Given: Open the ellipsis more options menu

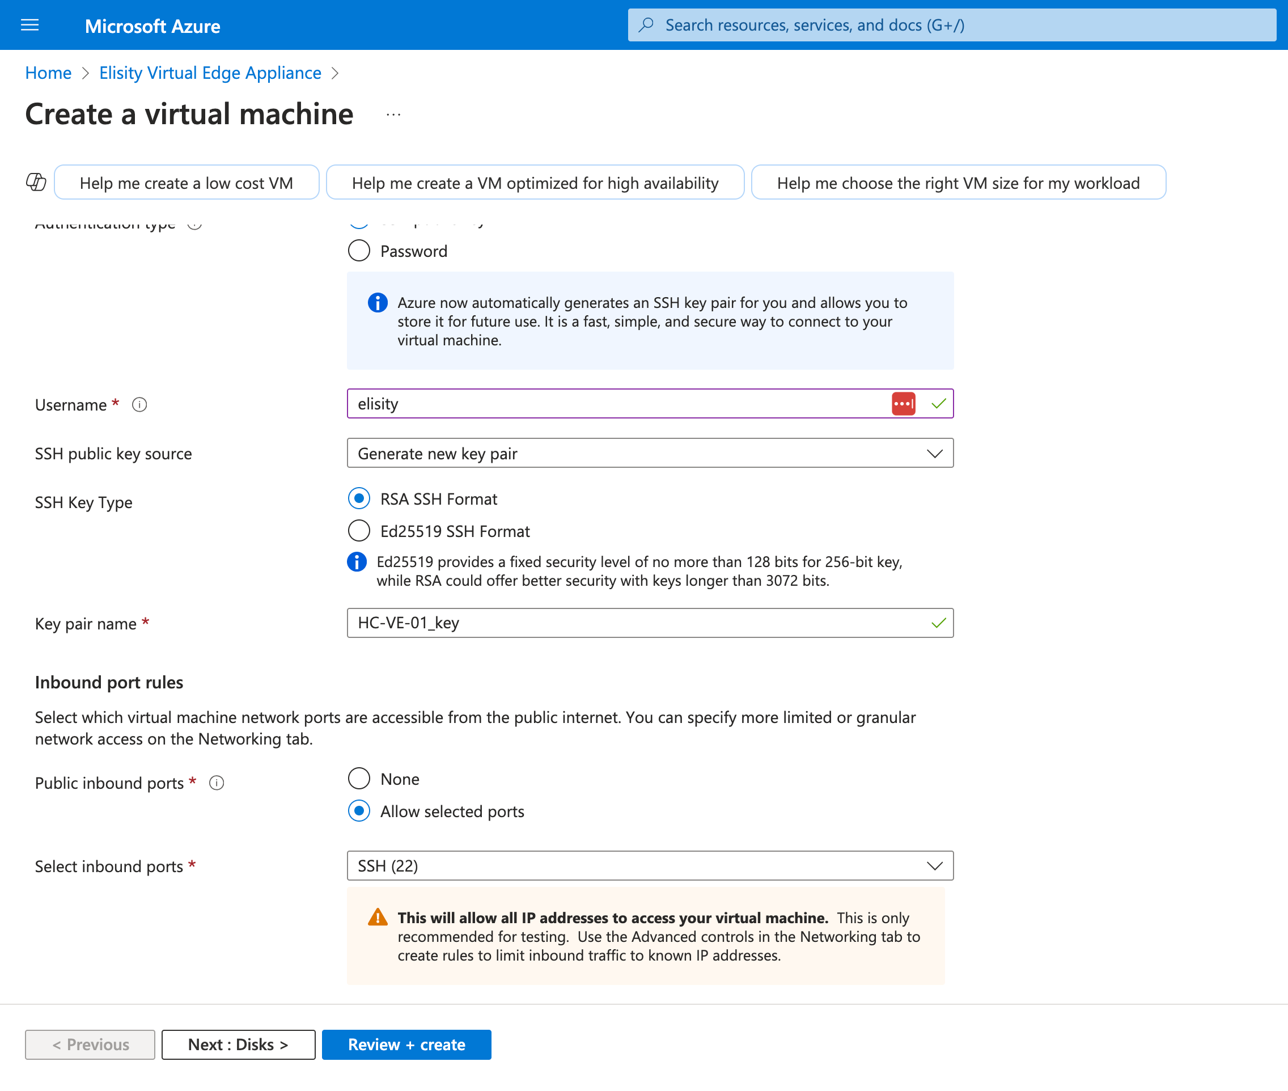Looking at the screenshot, I should click(393, 115).
